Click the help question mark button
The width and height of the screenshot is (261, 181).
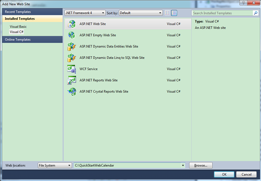coord(243,3)
